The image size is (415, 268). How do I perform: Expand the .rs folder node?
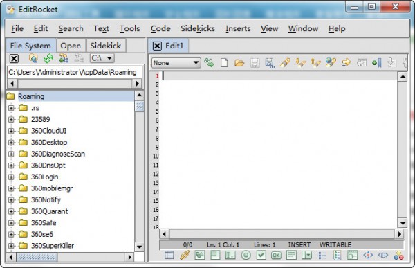click(11, 108)
